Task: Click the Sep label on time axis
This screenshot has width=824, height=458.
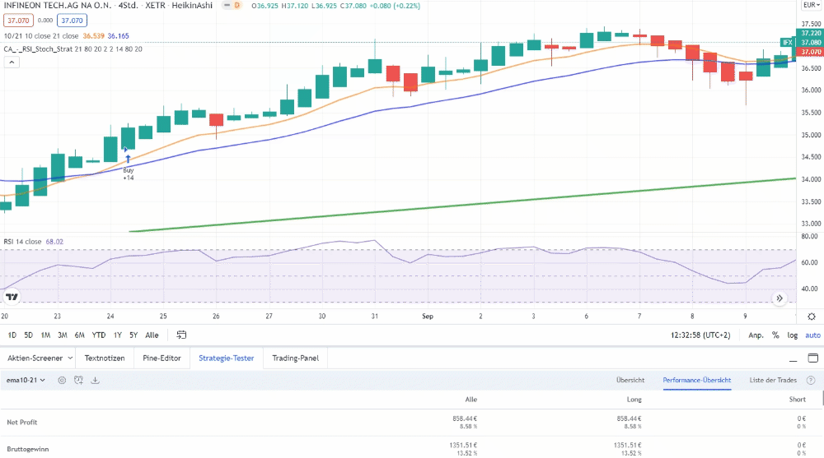Action: pyautogui.click(x=428, y=317)
